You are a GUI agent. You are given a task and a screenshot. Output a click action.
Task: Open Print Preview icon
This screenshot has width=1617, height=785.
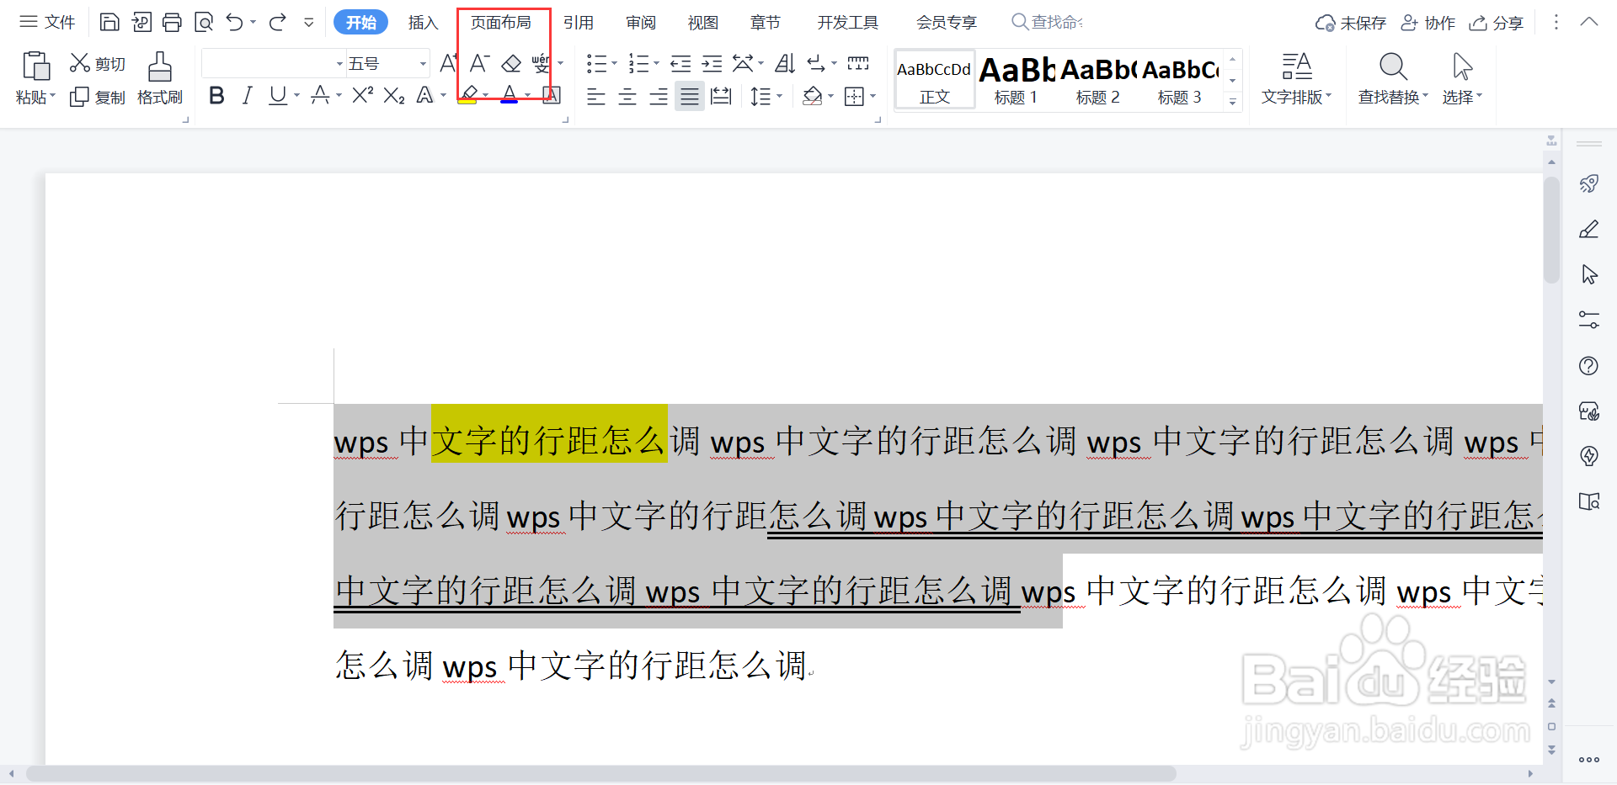pos(204,22)
